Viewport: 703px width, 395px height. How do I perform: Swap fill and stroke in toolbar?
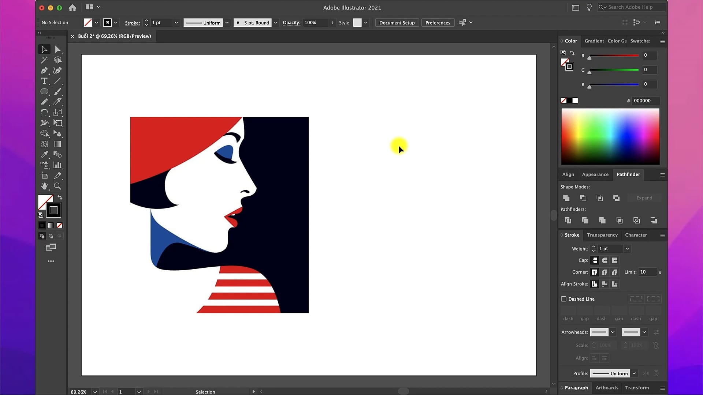click(60, 197)
